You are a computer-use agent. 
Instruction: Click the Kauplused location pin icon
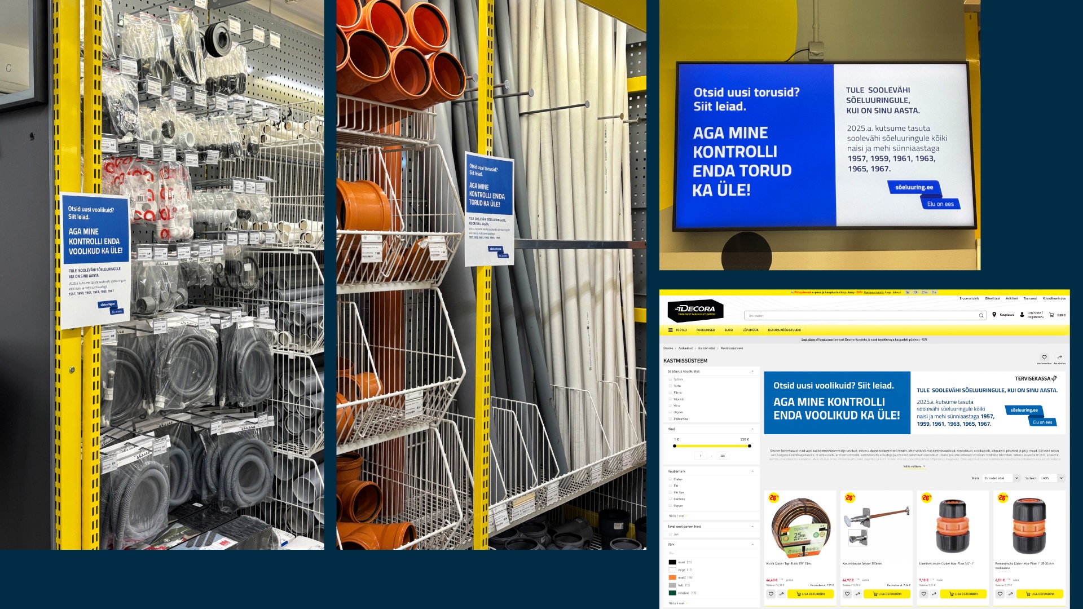pos(994,315)
